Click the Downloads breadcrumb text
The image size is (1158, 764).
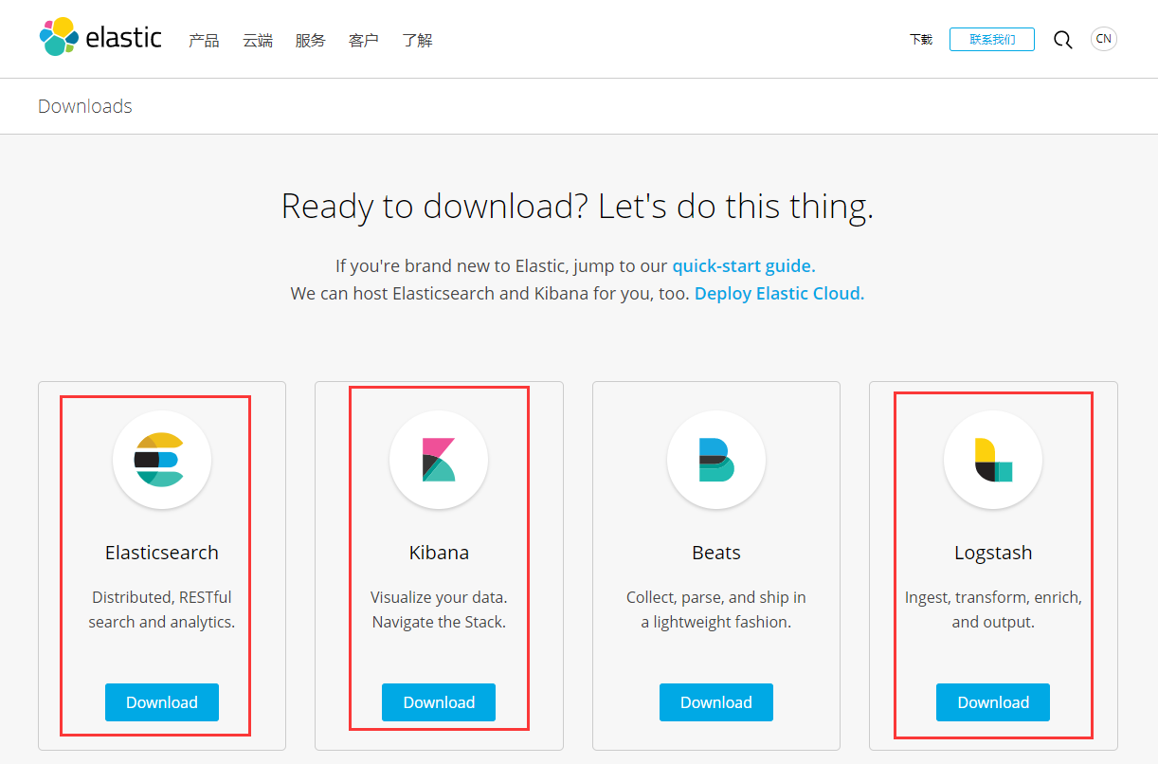point(85,106)
